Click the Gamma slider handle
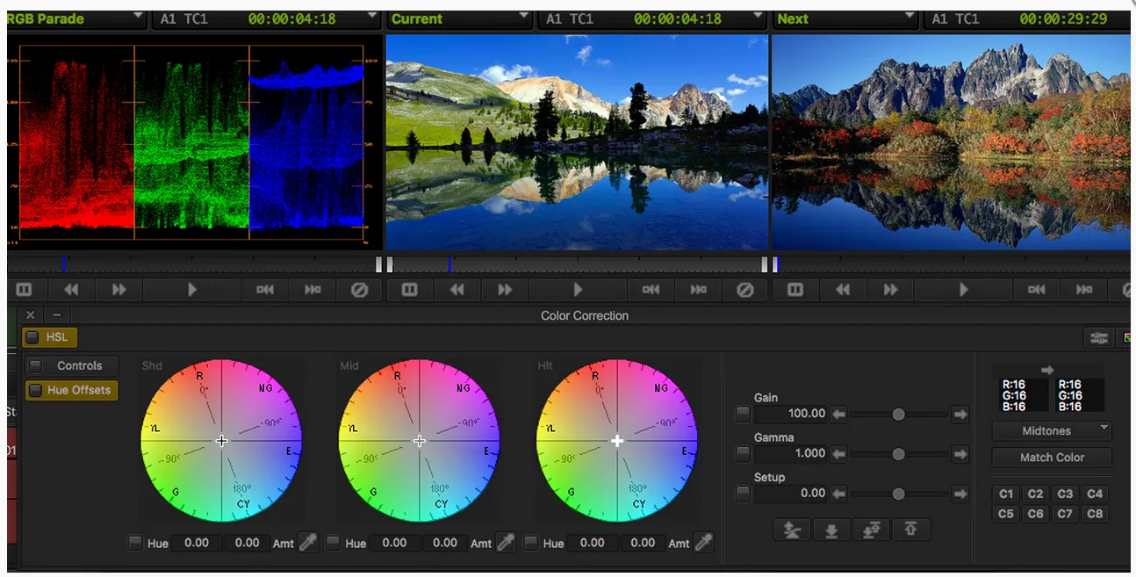 click(x=898, y=454)
